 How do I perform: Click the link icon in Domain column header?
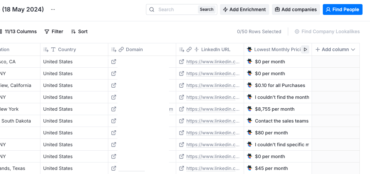121,49
